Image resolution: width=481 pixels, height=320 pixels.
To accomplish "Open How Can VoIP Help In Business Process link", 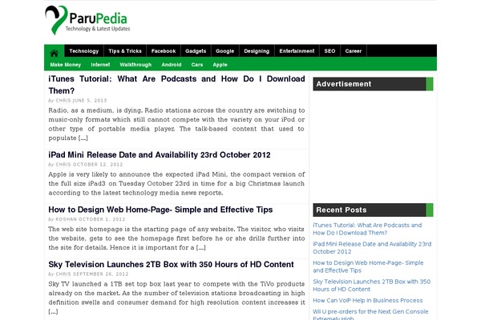I will (x=368, y=301).
